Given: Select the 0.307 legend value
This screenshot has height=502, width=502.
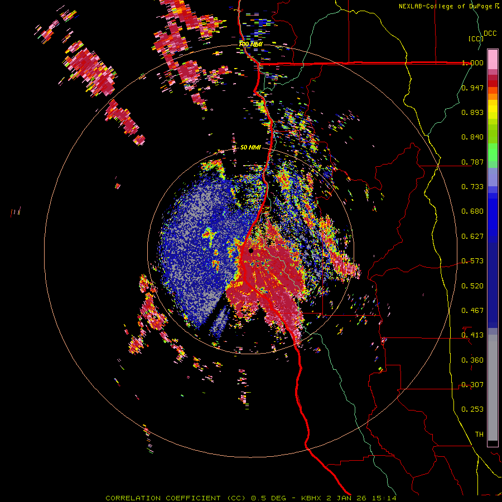Looking at the screenshot, I should (472, 385).
